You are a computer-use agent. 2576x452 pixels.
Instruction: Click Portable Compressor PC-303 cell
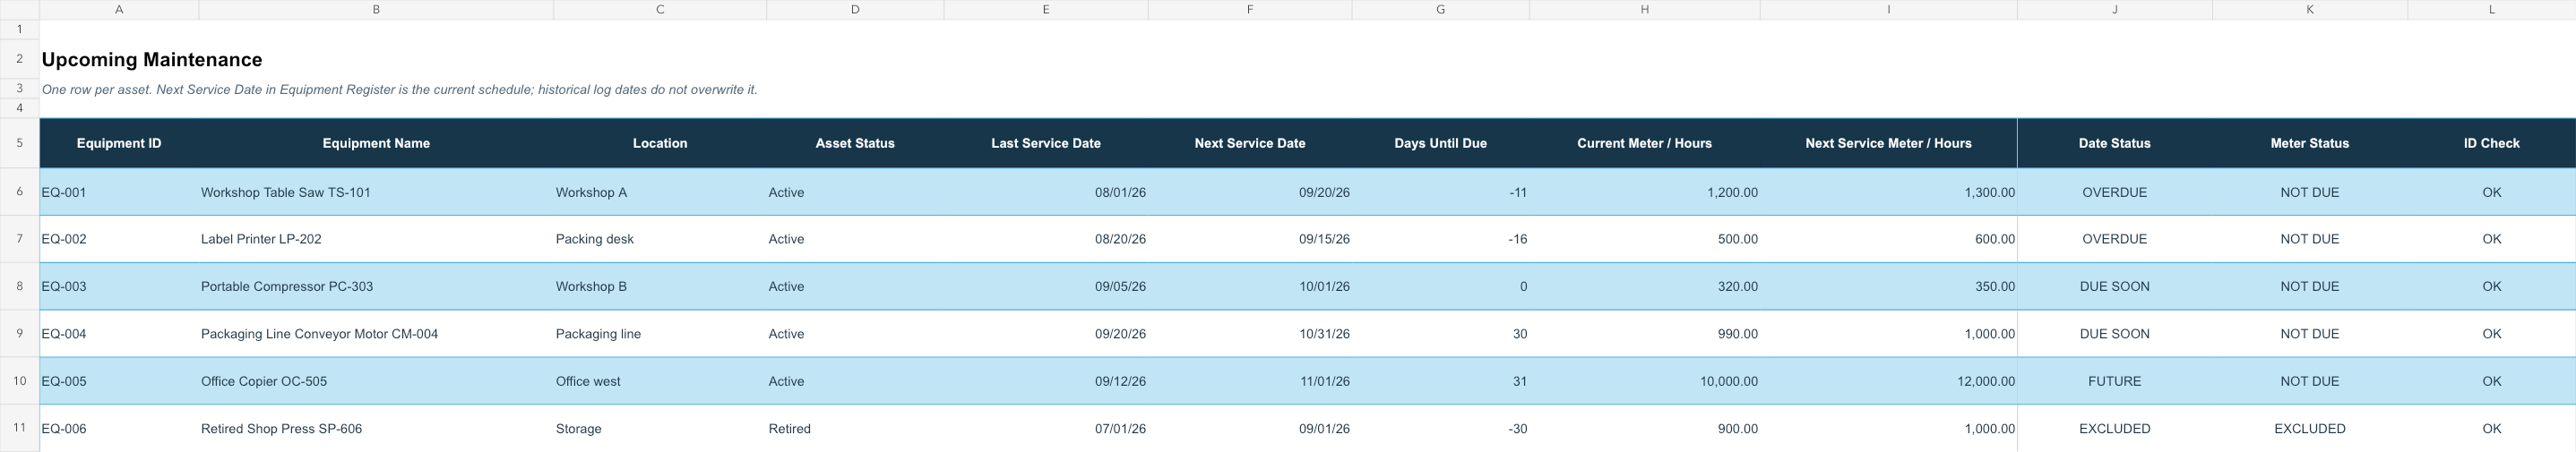[376, 286]
